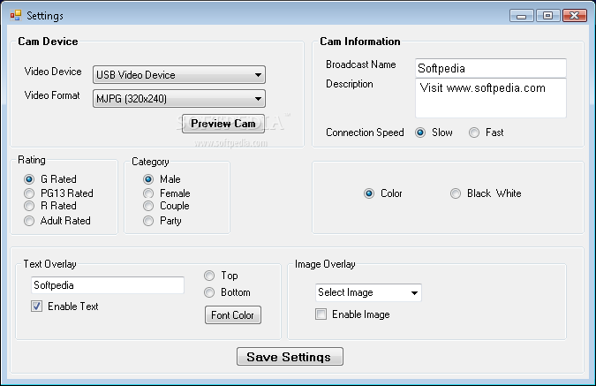Set text overlay position to Bottom
Image resolution: width=596 pixels, height=386 pixels.
pyautogui.click(x=209, y=292)
